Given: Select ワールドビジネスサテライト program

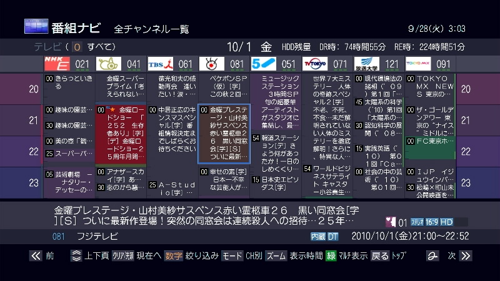Looking at the screenshot, I should coord(327,180).
